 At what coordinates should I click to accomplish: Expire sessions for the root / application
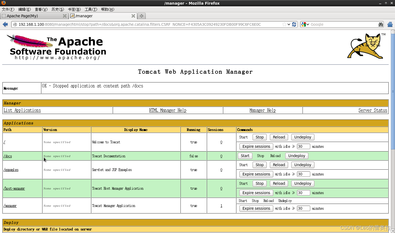[x=256, y=146]
